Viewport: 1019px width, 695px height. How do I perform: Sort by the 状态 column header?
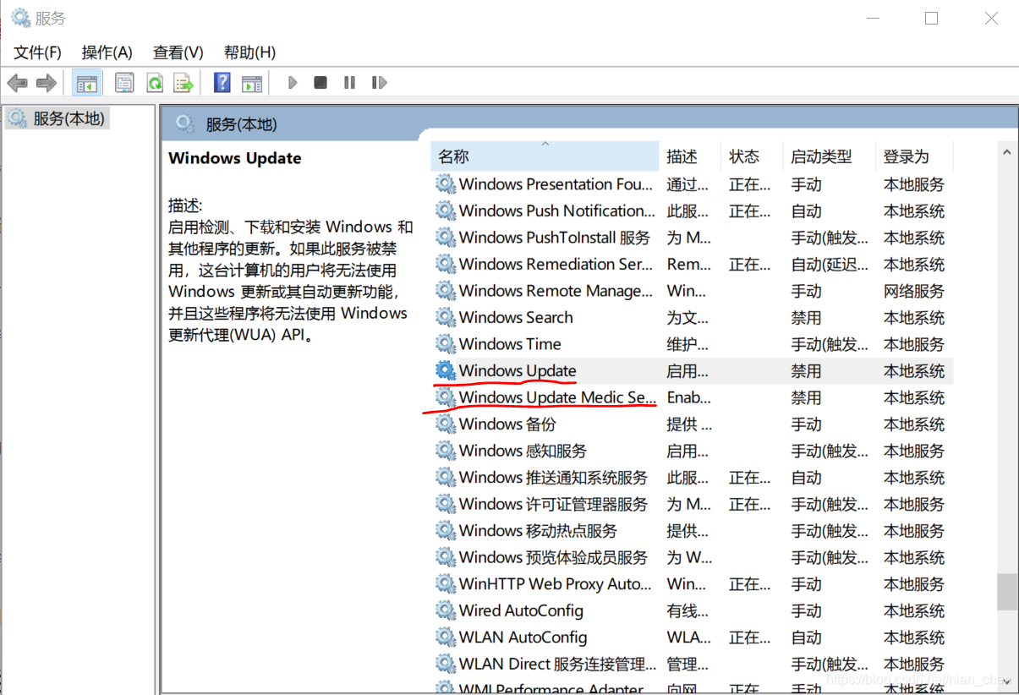752,156
